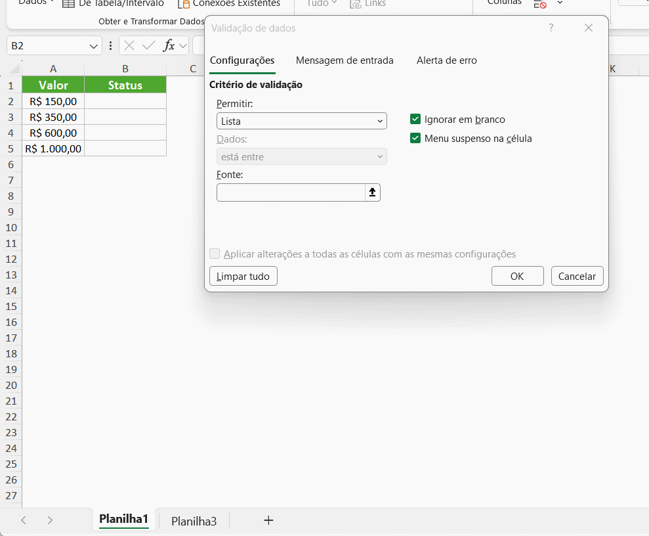Switch to the Mensagem de entrada tab

[345, 60]
